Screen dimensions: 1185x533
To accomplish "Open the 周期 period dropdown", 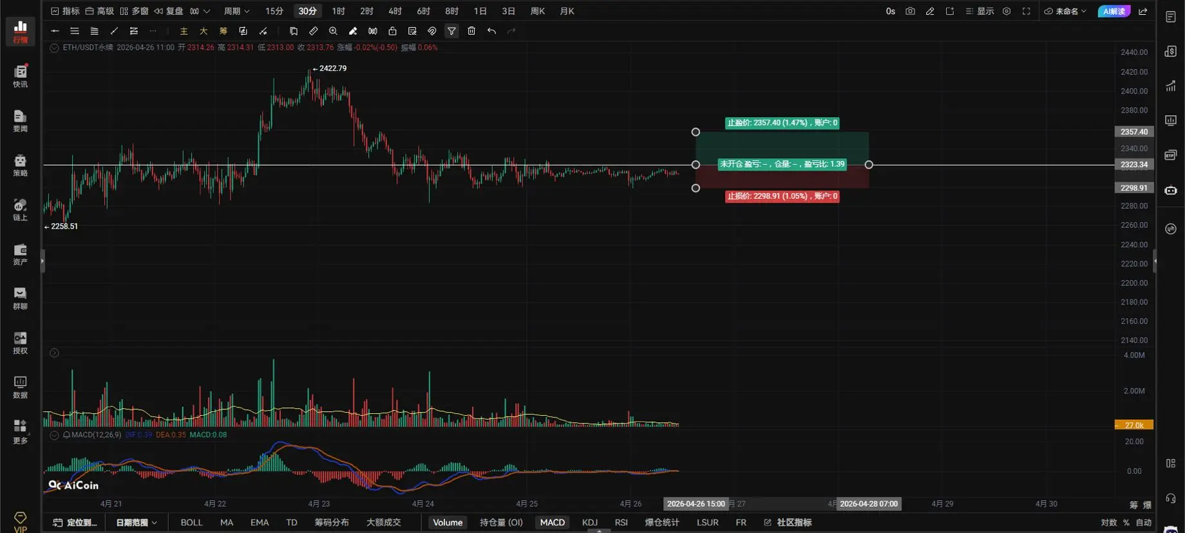I will tap(236, 11).
